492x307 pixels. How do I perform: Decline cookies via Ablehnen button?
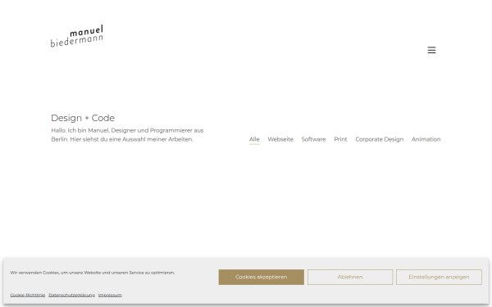[350, 277]
